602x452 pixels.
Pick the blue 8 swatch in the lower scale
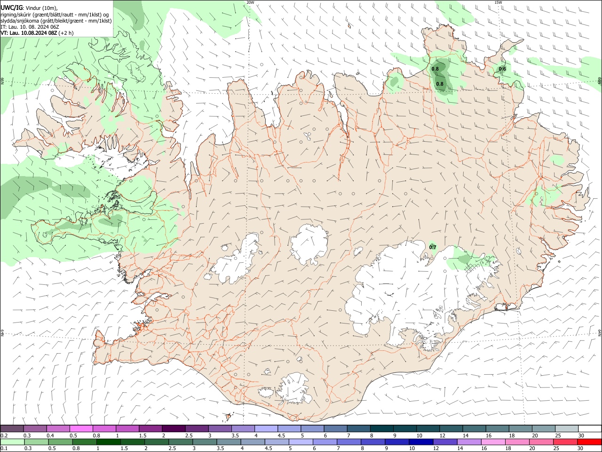(x=372, y=442)
